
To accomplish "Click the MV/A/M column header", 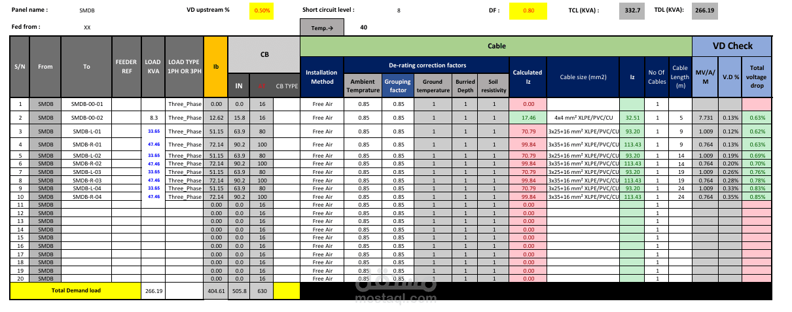I will tap(705, 77).
